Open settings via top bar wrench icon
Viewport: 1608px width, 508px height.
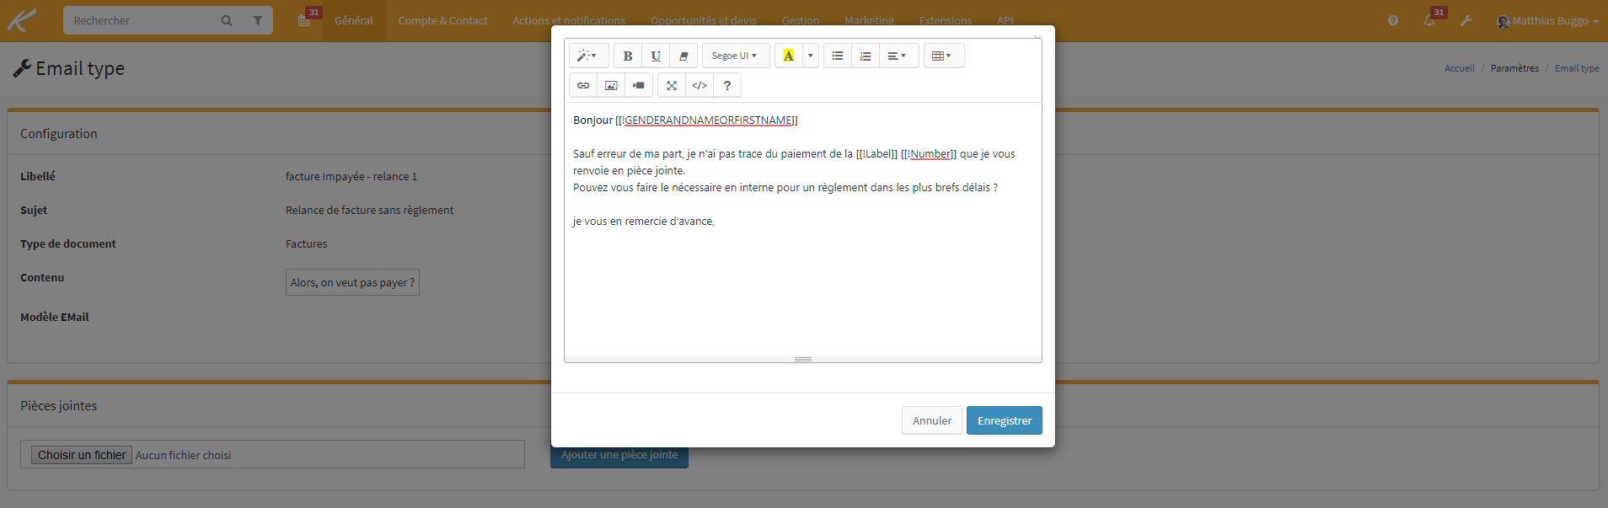click(1466, 20)
